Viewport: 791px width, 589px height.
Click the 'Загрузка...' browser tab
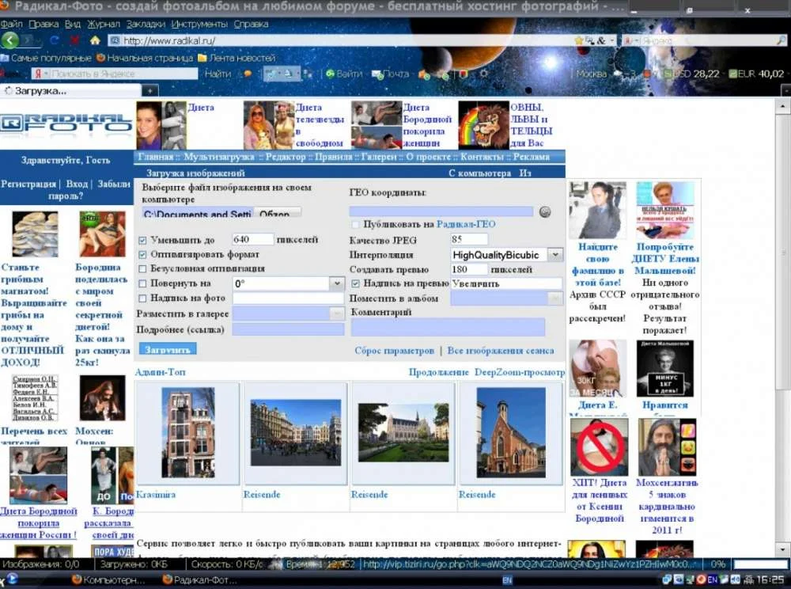coord(70,91)
